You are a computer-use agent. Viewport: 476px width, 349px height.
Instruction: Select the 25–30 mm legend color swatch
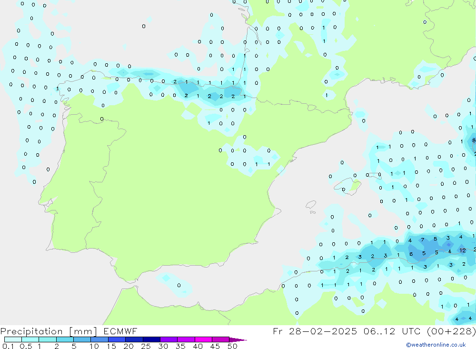tap(151, 339)
